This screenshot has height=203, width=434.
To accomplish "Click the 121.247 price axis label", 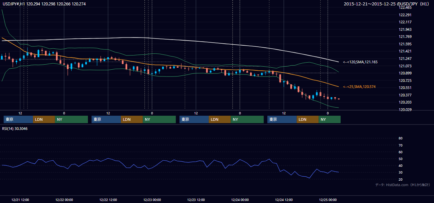I will [405, 59].
